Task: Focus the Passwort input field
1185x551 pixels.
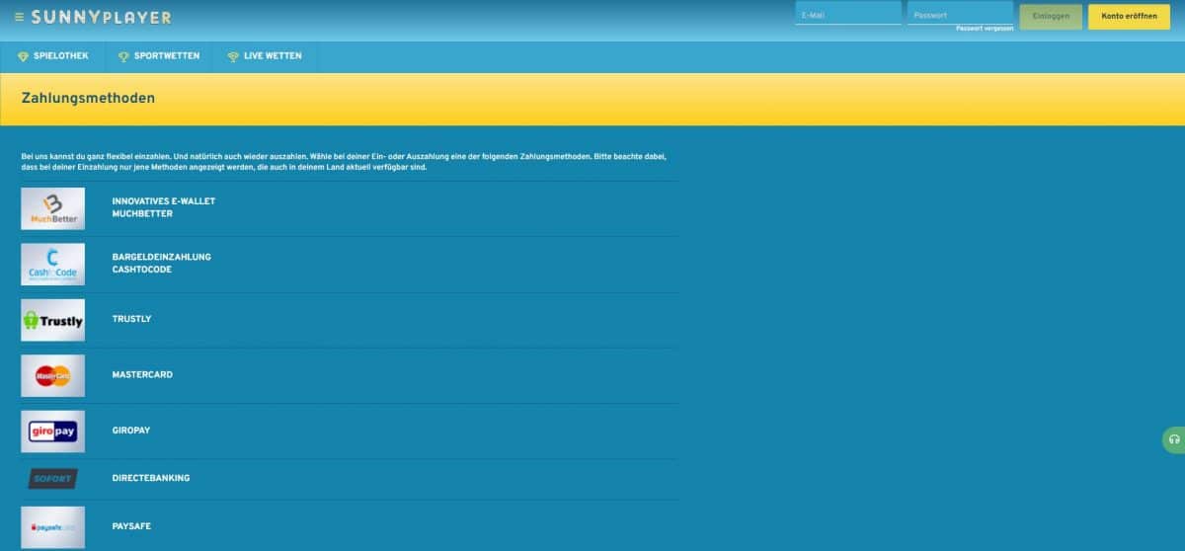Action: click(x=960, y=14)
